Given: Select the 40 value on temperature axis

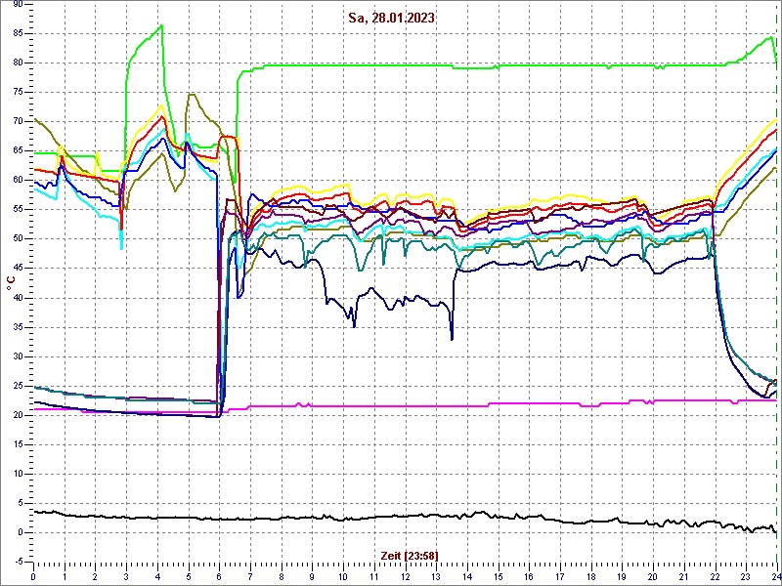Looking at the screenshot, I should [17, 298].
